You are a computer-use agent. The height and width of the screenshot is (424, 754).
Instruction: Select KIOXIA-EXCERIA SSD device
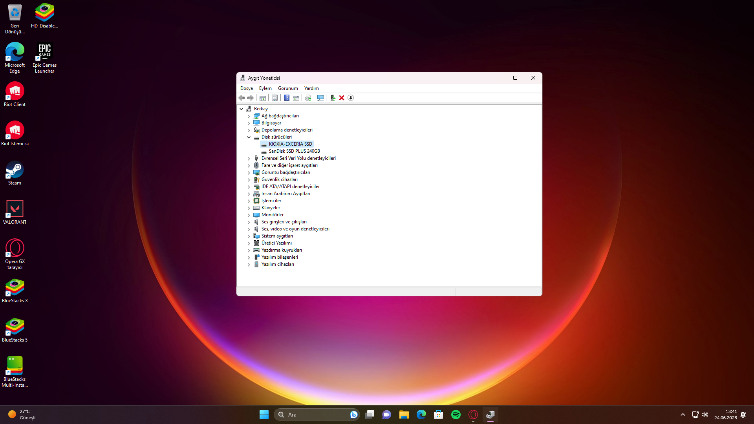290,144
